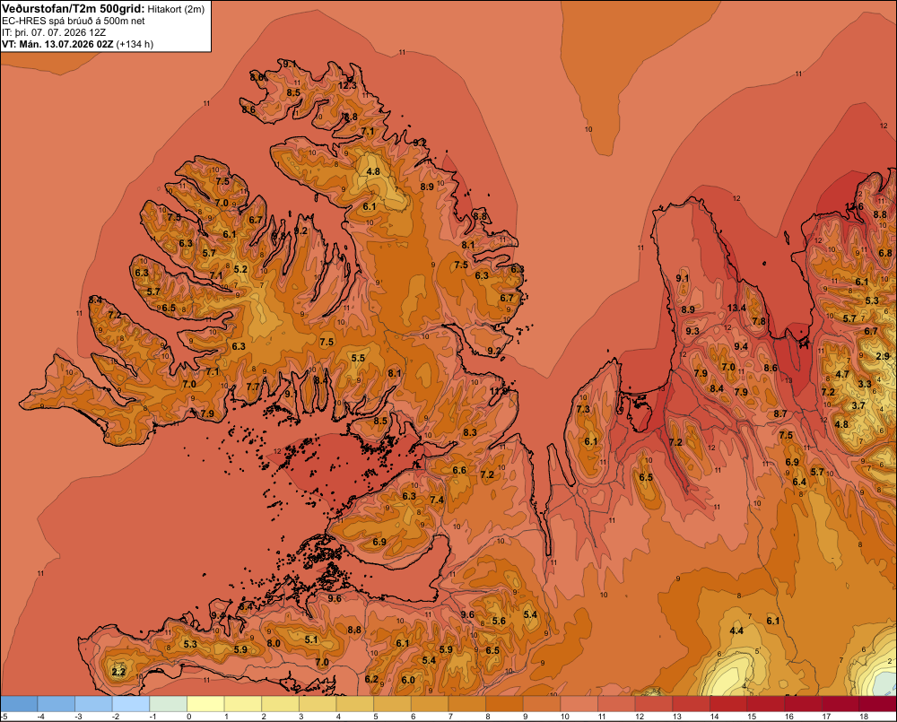The image size is (897, 722).
Task: Click the legend swatch between 0 and 1
Action: (x=206, y=703)
